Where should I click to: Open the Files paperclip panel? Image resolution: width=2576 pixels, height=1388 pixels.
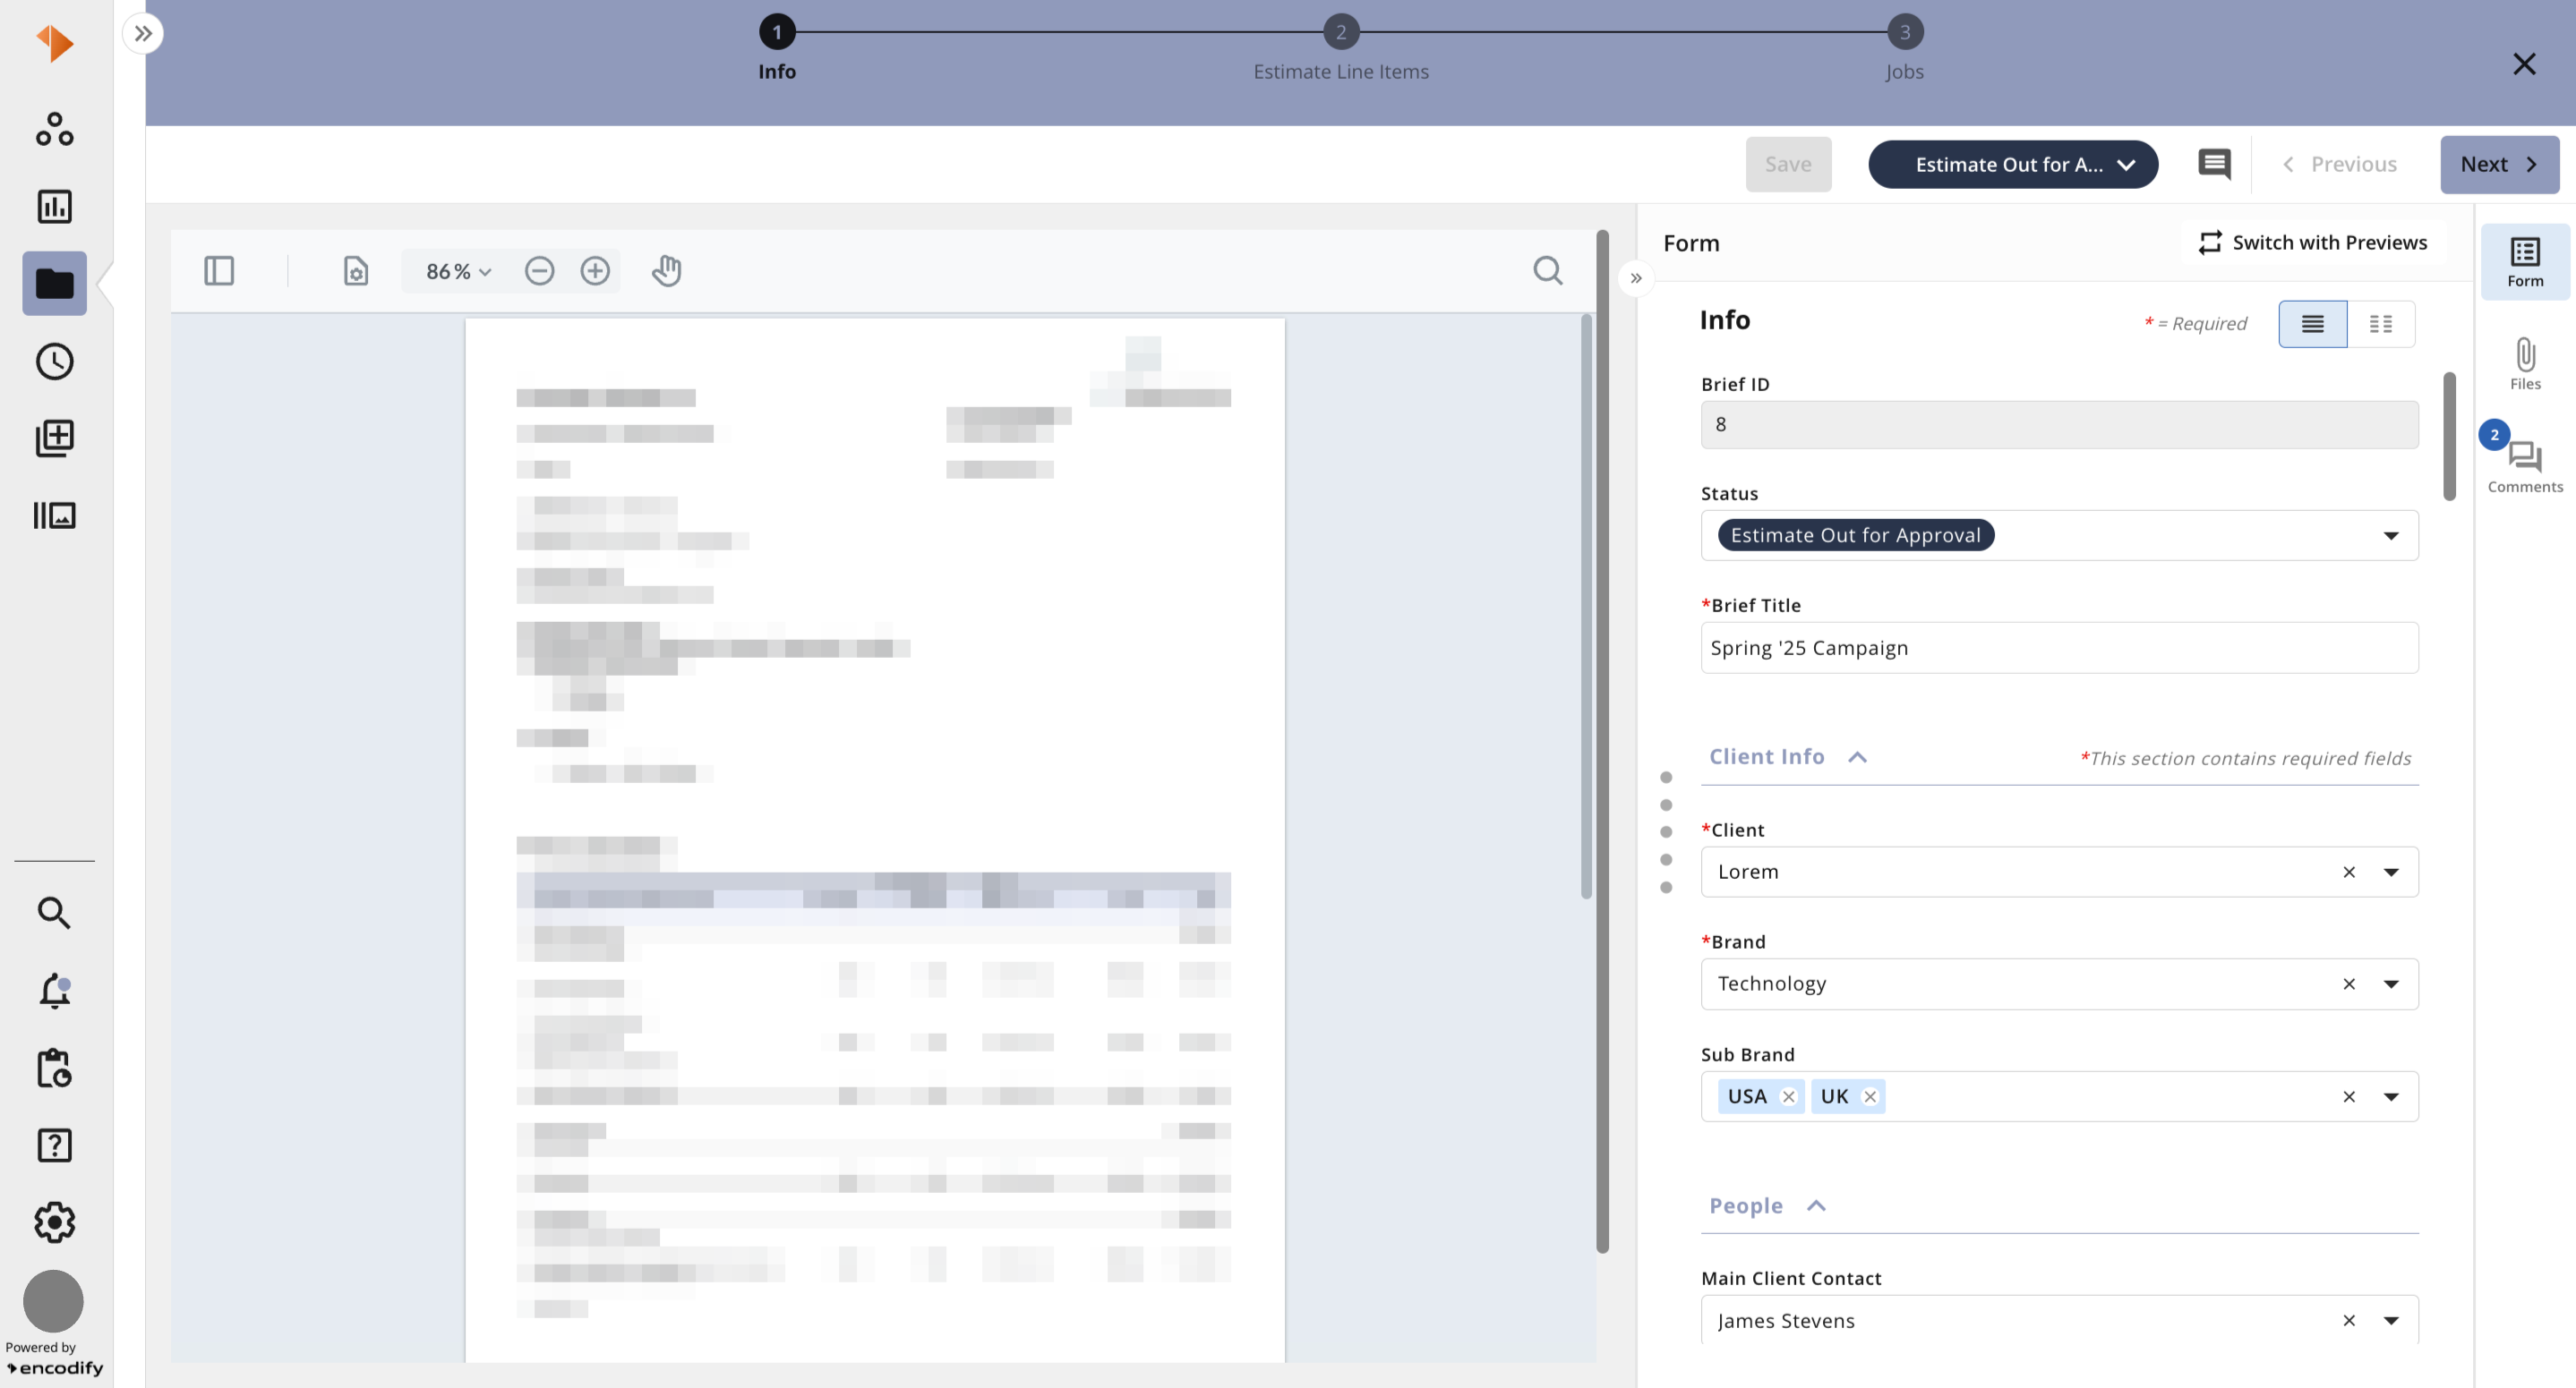point(2524,363)
